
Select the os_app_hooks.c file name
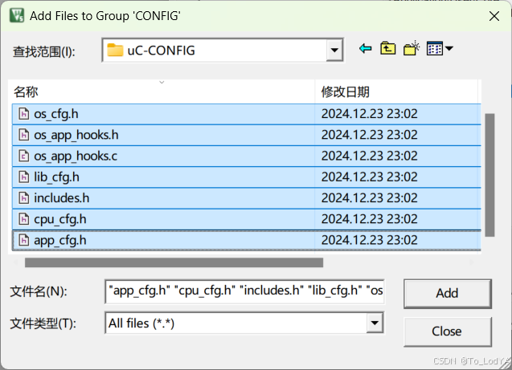click(x=76, y=157)
